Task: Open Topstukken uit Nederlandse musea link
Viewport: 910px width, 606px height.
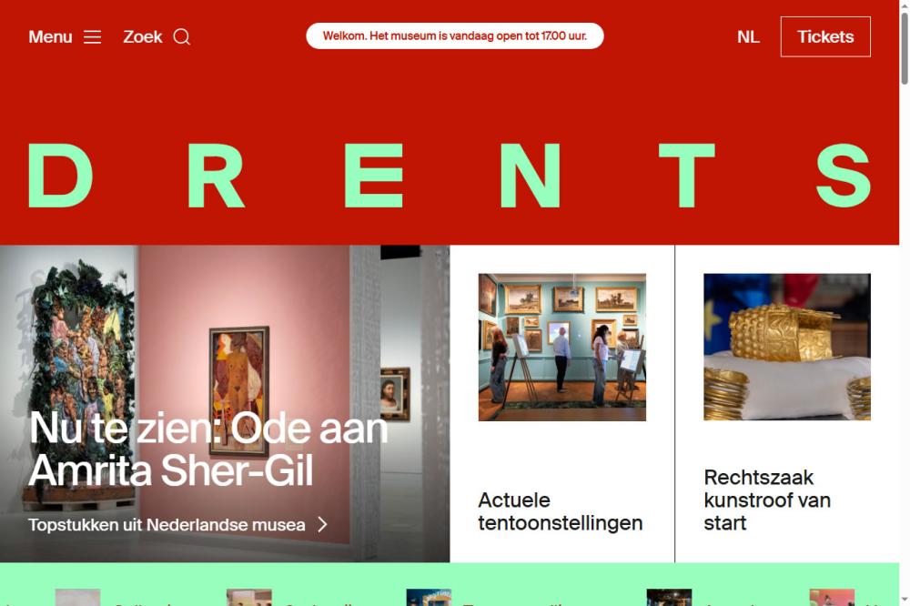Action: (x=167, y=525)
